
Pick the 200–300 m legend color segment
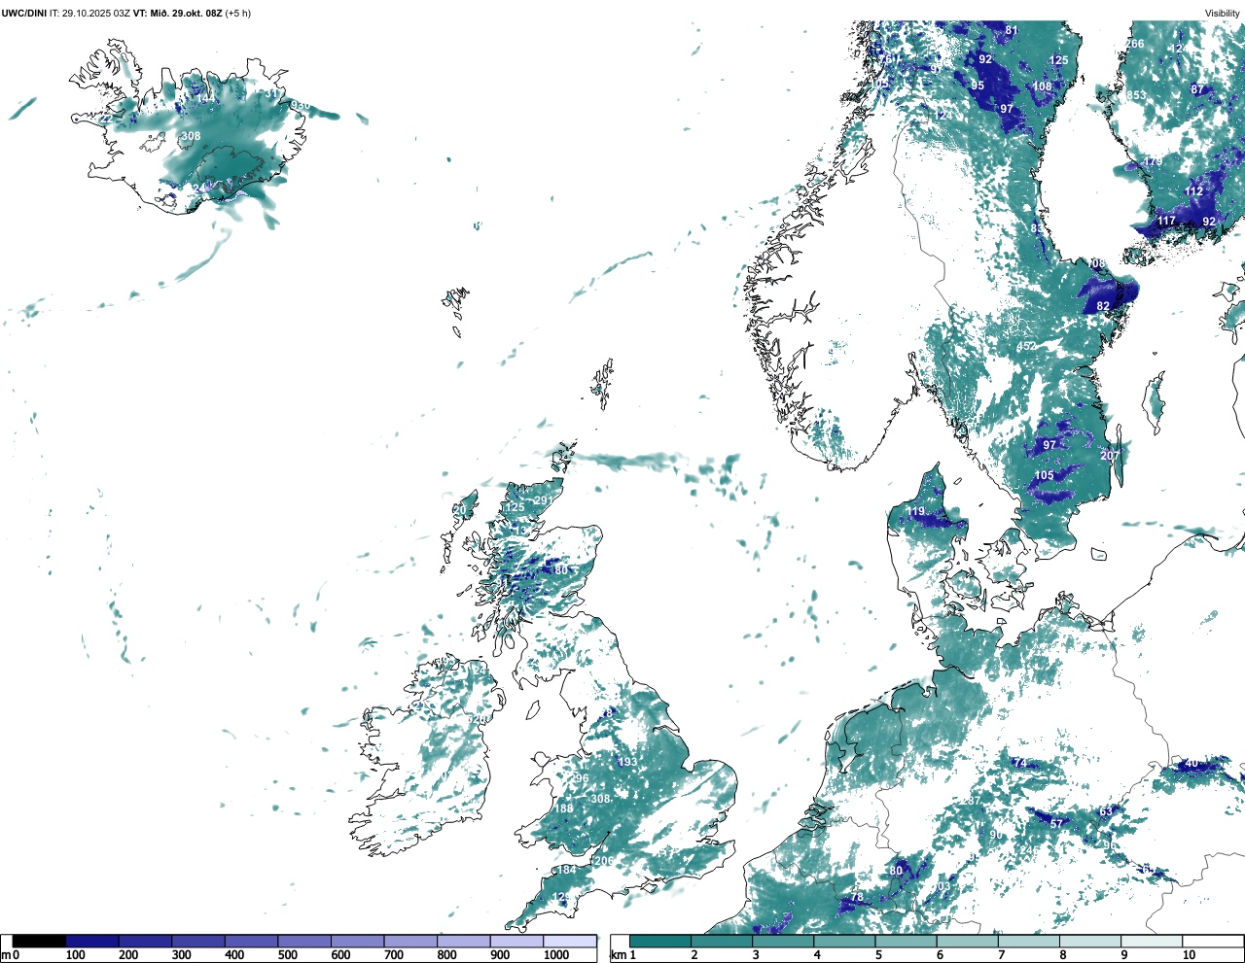(146, 941)
